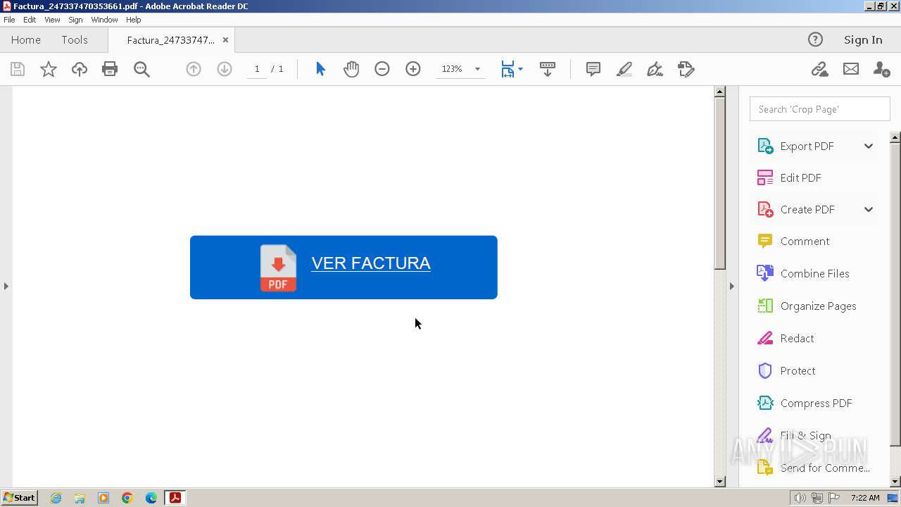Open the Organize Pages tool
The image size is (901, 507).
coord(807,306)
